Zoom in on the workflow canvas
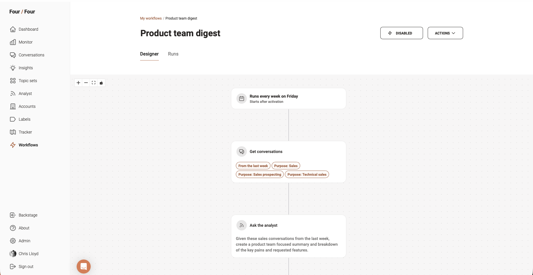This screenshot has width=533, height=275. pyautogui.click(x=78, y=83)
